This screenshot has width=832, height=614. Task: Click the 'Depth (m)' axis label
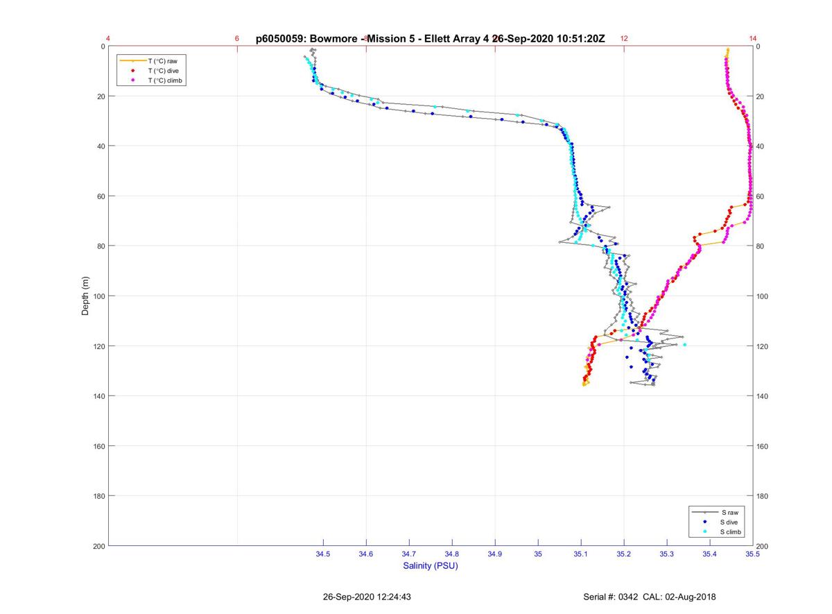tap(86, 296)
